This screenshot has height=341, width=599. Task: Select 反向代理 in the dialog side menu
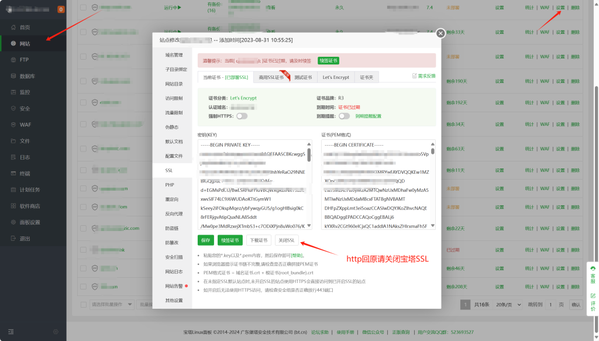173,213
